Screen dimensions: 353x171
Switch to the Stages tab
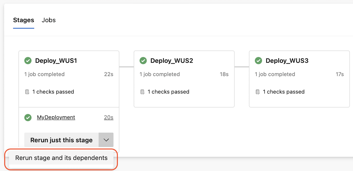coord(24,20)
